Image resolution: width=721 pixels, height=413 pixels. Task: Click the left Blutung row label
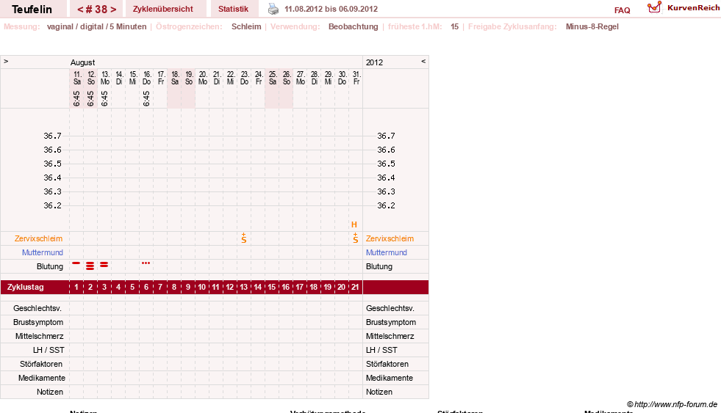[50, 266]
